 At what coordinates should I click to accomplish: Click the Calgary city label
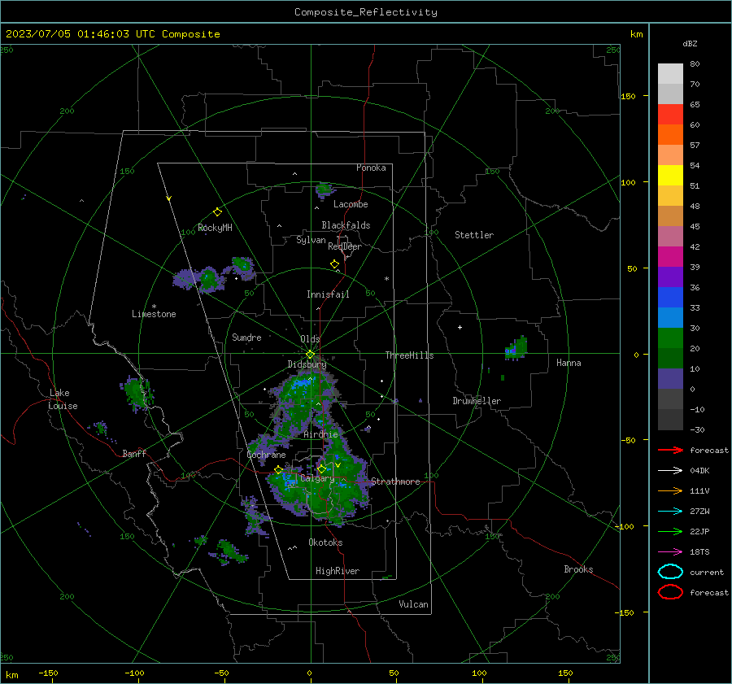coord(317,478)
